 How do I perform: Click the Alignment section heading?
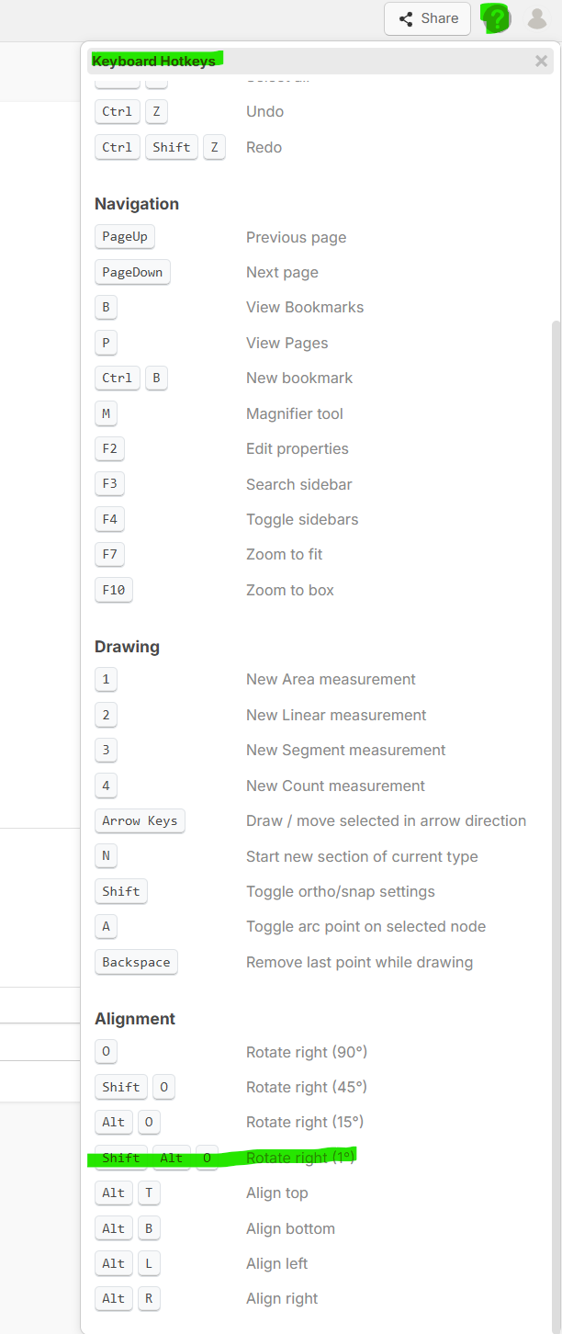pyautogui.click(x=135, y=1019)
